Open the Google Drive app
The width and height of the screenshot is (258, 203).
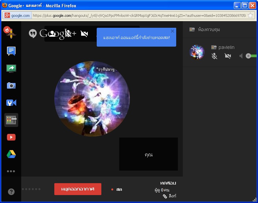pyautogui.click(x=11, y=154)
